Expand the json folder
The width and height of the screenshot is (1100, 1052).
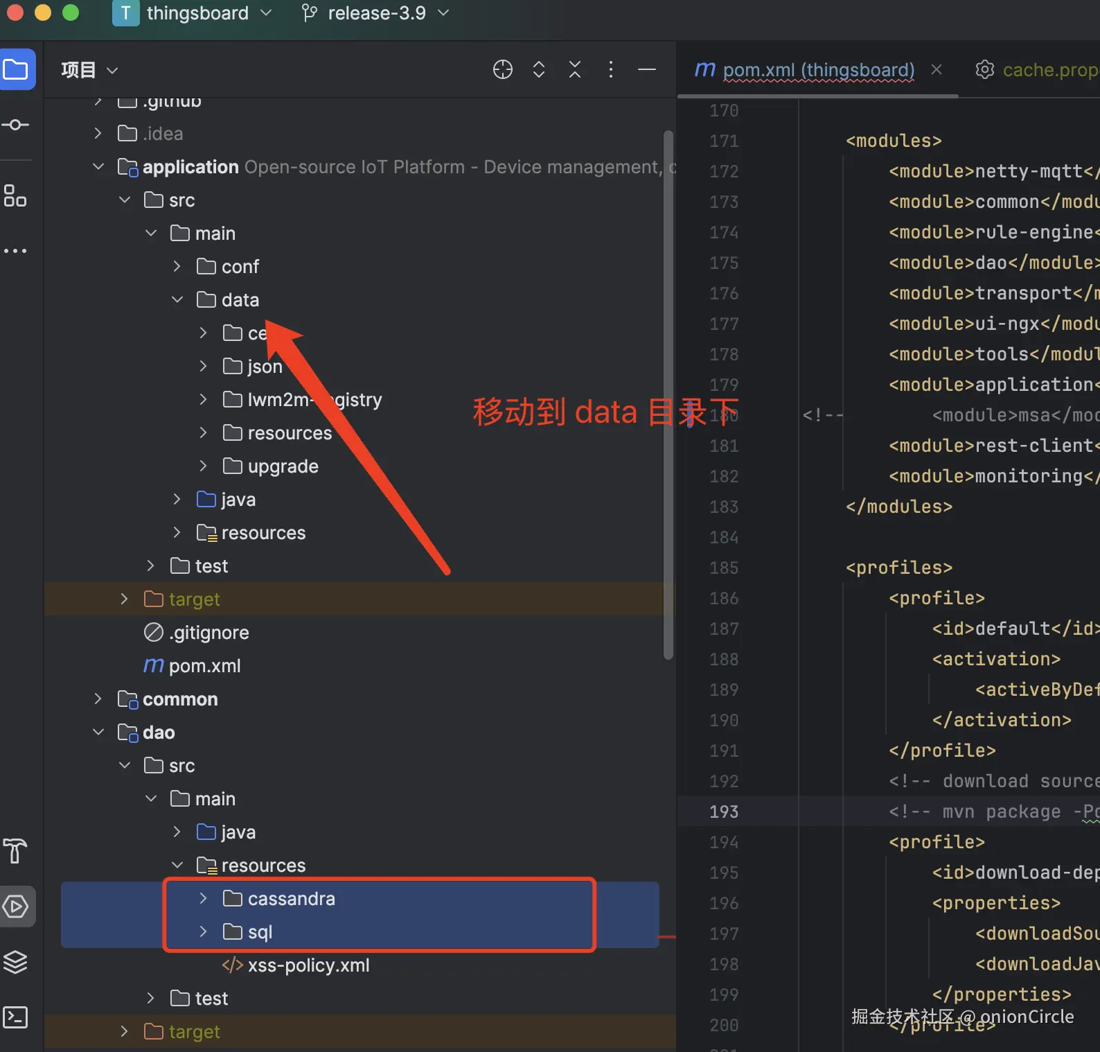[x=203, y=366]
